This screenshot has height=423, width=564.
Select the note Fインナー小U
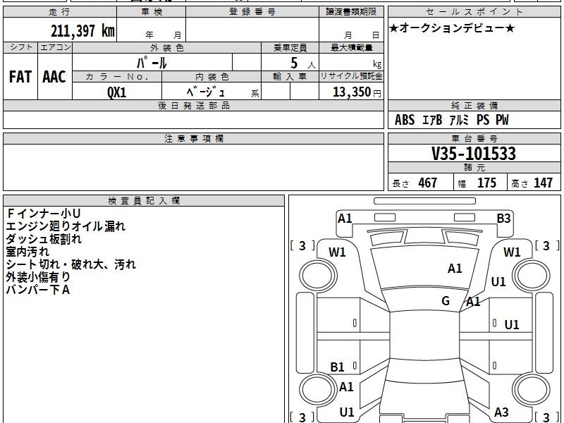[43, 214]
